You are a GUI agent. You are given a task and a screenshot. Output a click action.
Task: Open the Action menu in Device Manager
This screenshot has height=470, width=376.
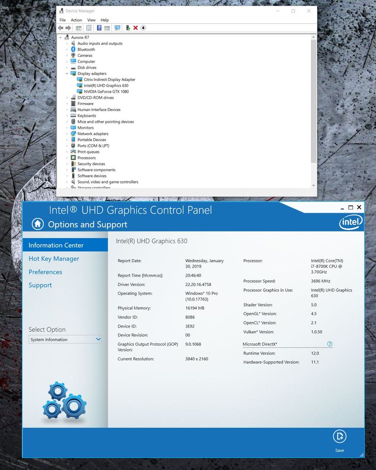click(76, 20)
